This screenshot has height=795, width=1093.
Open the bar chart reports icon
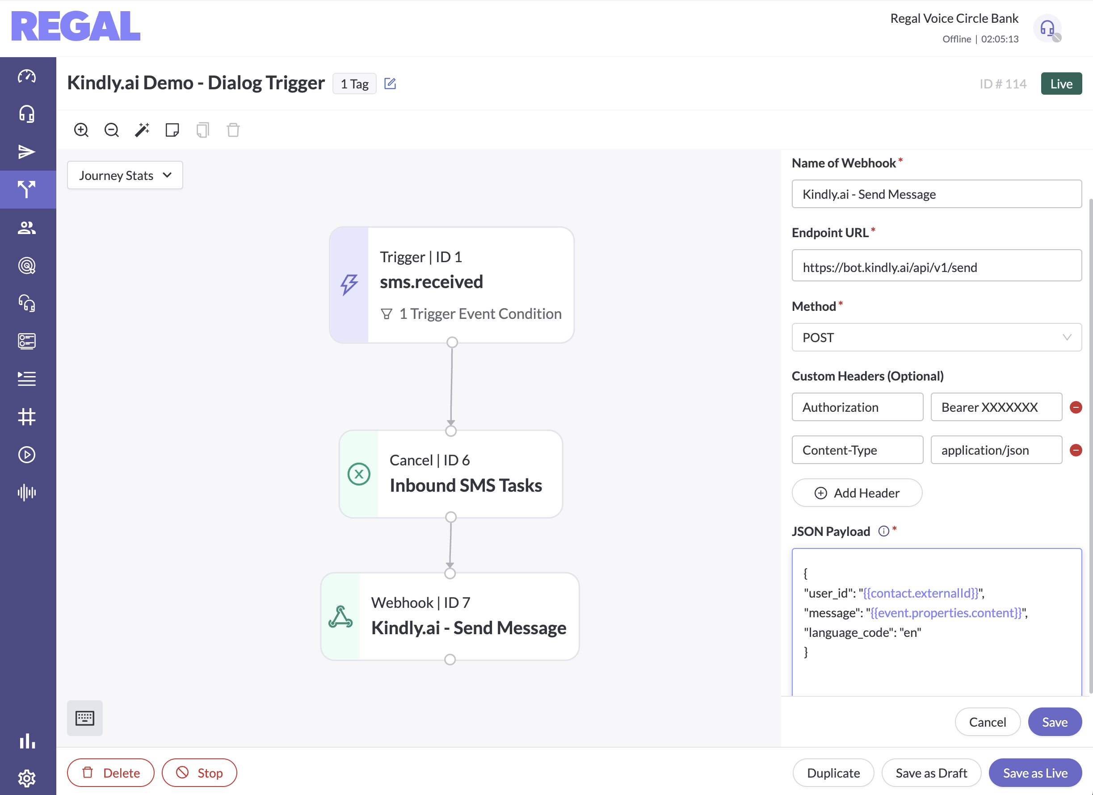[x=27, y=741]
